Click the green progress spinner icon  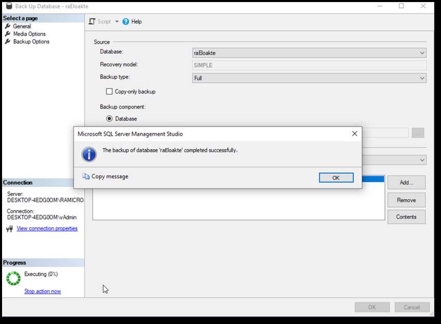pos(13,278)
